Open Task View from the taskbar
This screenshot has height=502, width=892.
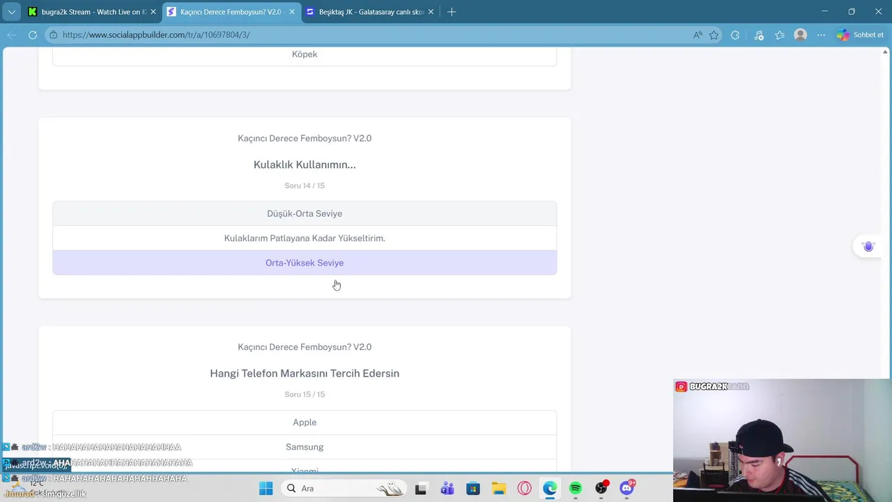[420, 489]
